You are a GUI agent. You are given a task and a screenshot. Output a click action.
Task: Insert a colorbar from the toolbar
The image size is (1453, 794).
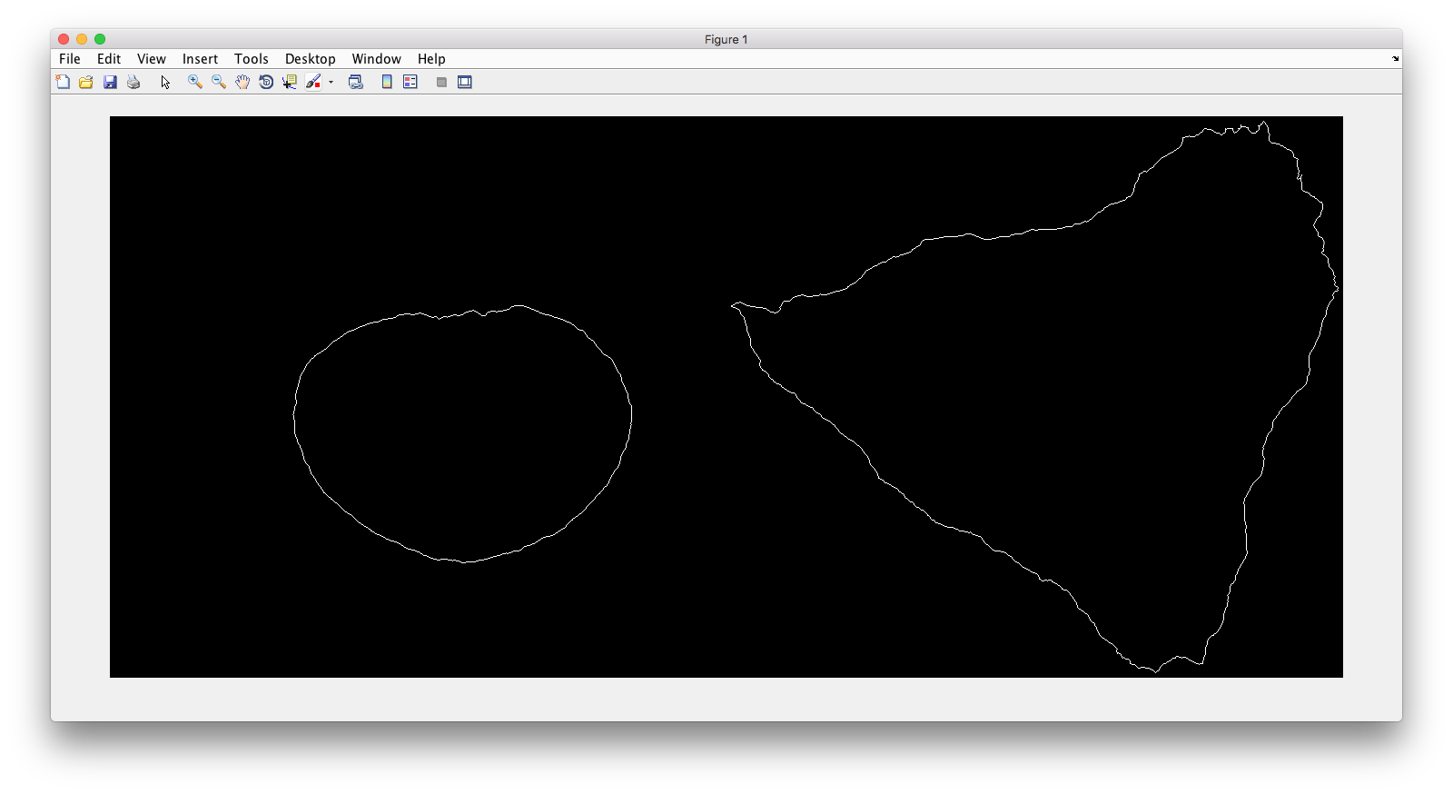[x=387, y=82]
